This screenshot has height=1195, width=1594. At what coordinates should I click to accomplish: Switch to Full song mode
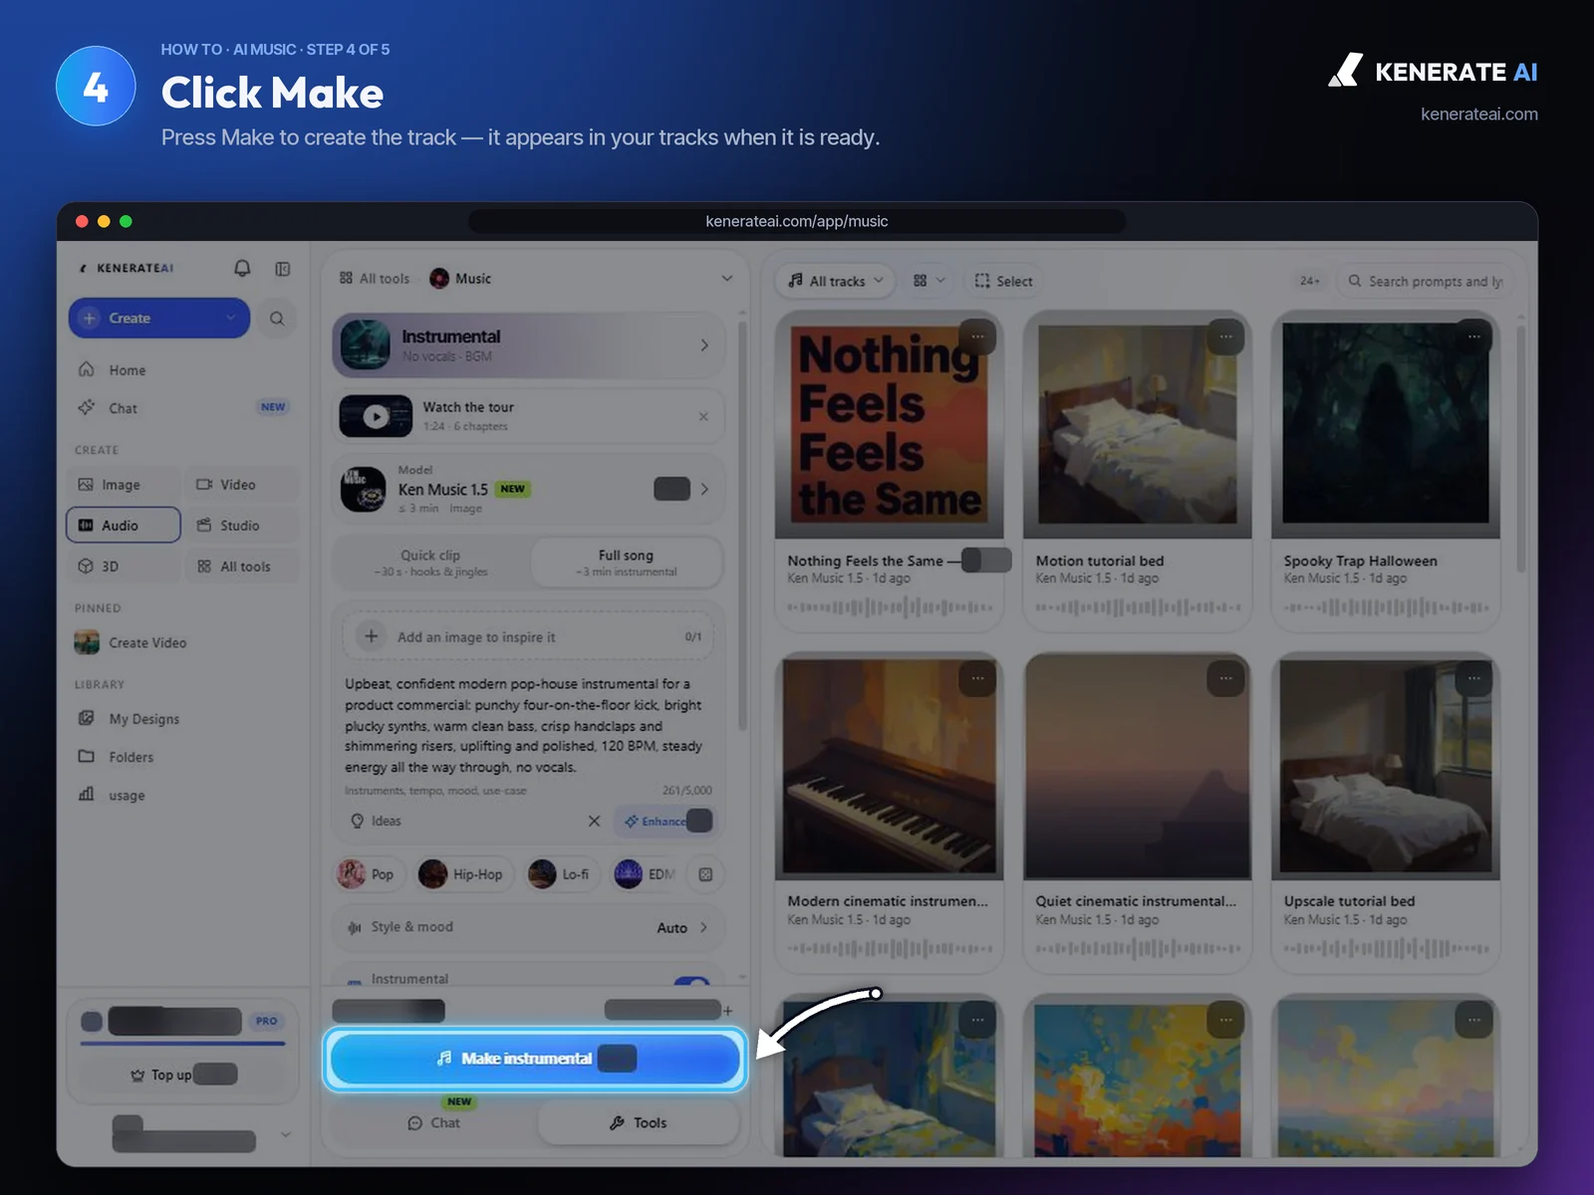pyautogui.click(x=626, y=563)
